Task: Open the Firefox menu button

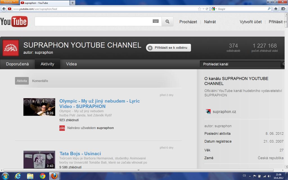Action: 9,2
